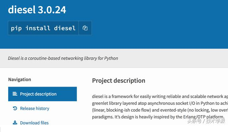Click the lines icon beside Project description
The image size is (228, 132).
coord(15,94)
